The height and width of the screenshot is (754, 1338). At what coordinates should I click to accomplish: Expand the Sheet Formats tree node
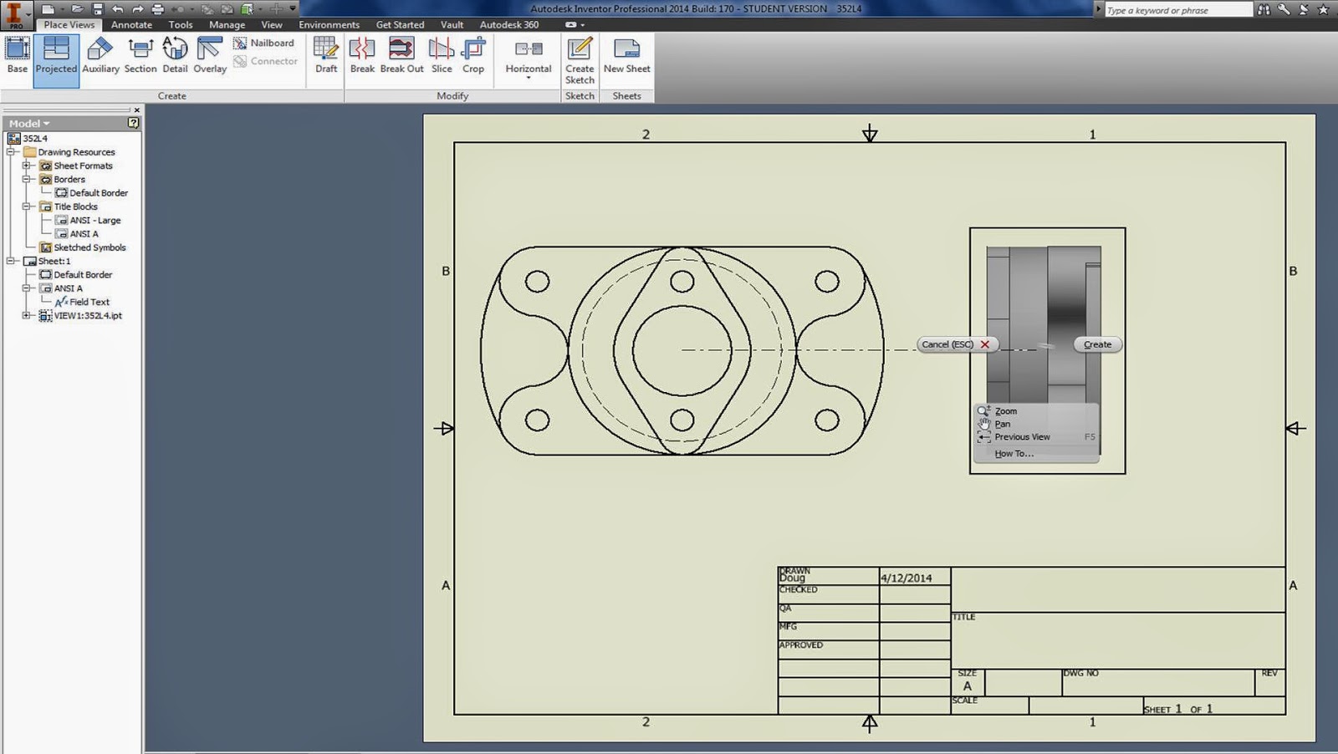click(x=28, y=166)
